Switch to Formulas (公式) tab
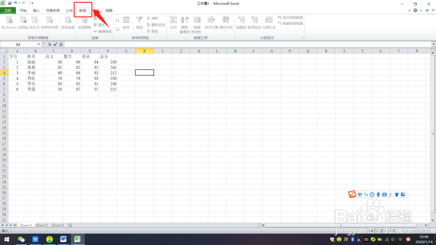This screenshot has width=436, height=245. (69, 10)
